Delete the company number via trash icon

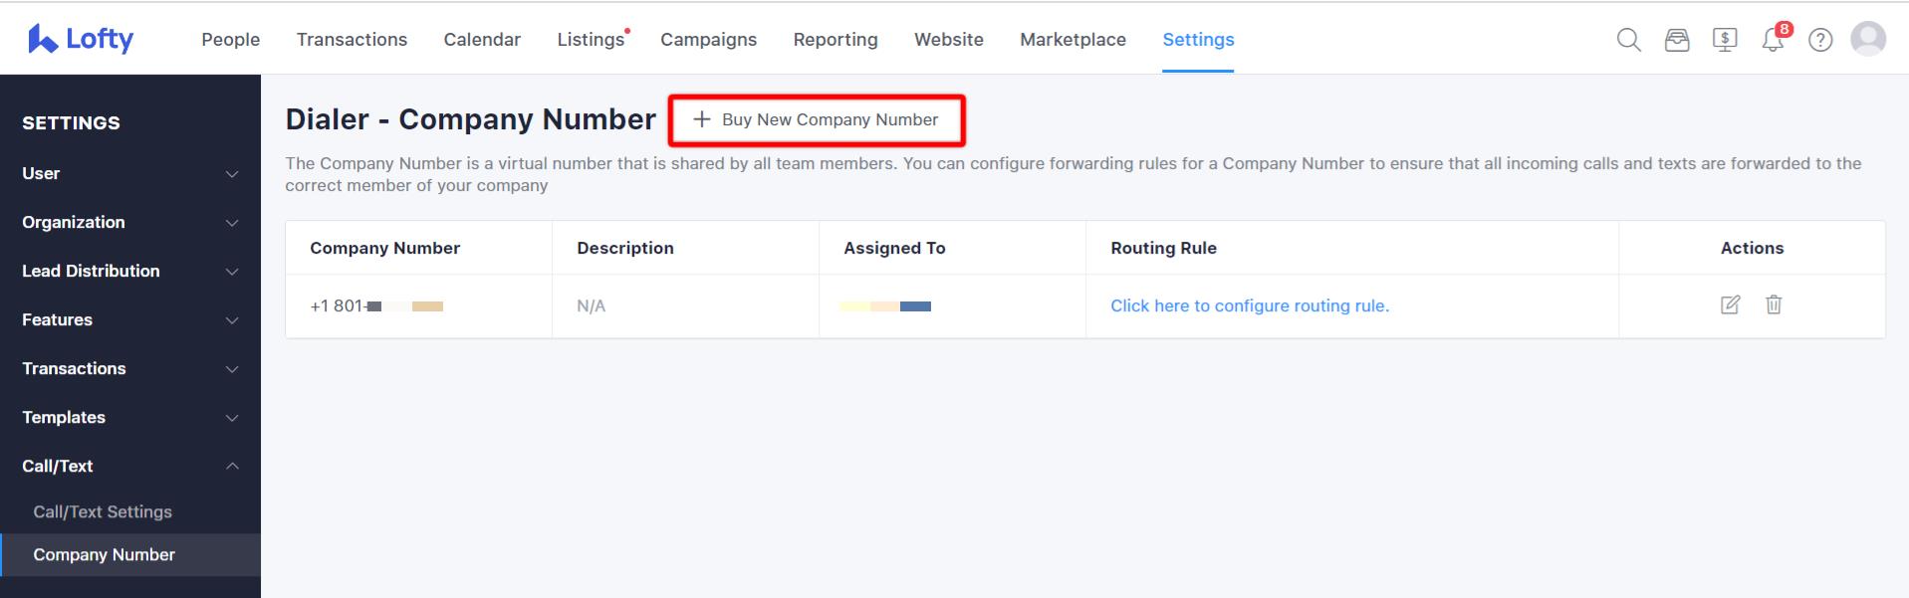[x=1774, y=305]
